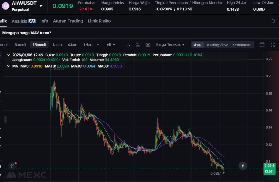Screen dimensions: 279x182
Task: Switch chart view to Kedalaman
Action: point(242,45)
